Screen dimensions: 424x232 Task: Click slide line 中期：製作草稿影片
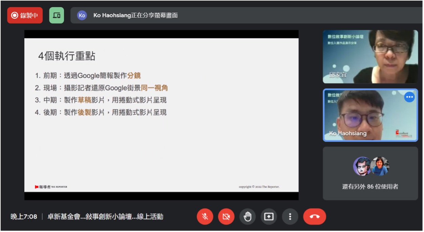coord(101,100)
